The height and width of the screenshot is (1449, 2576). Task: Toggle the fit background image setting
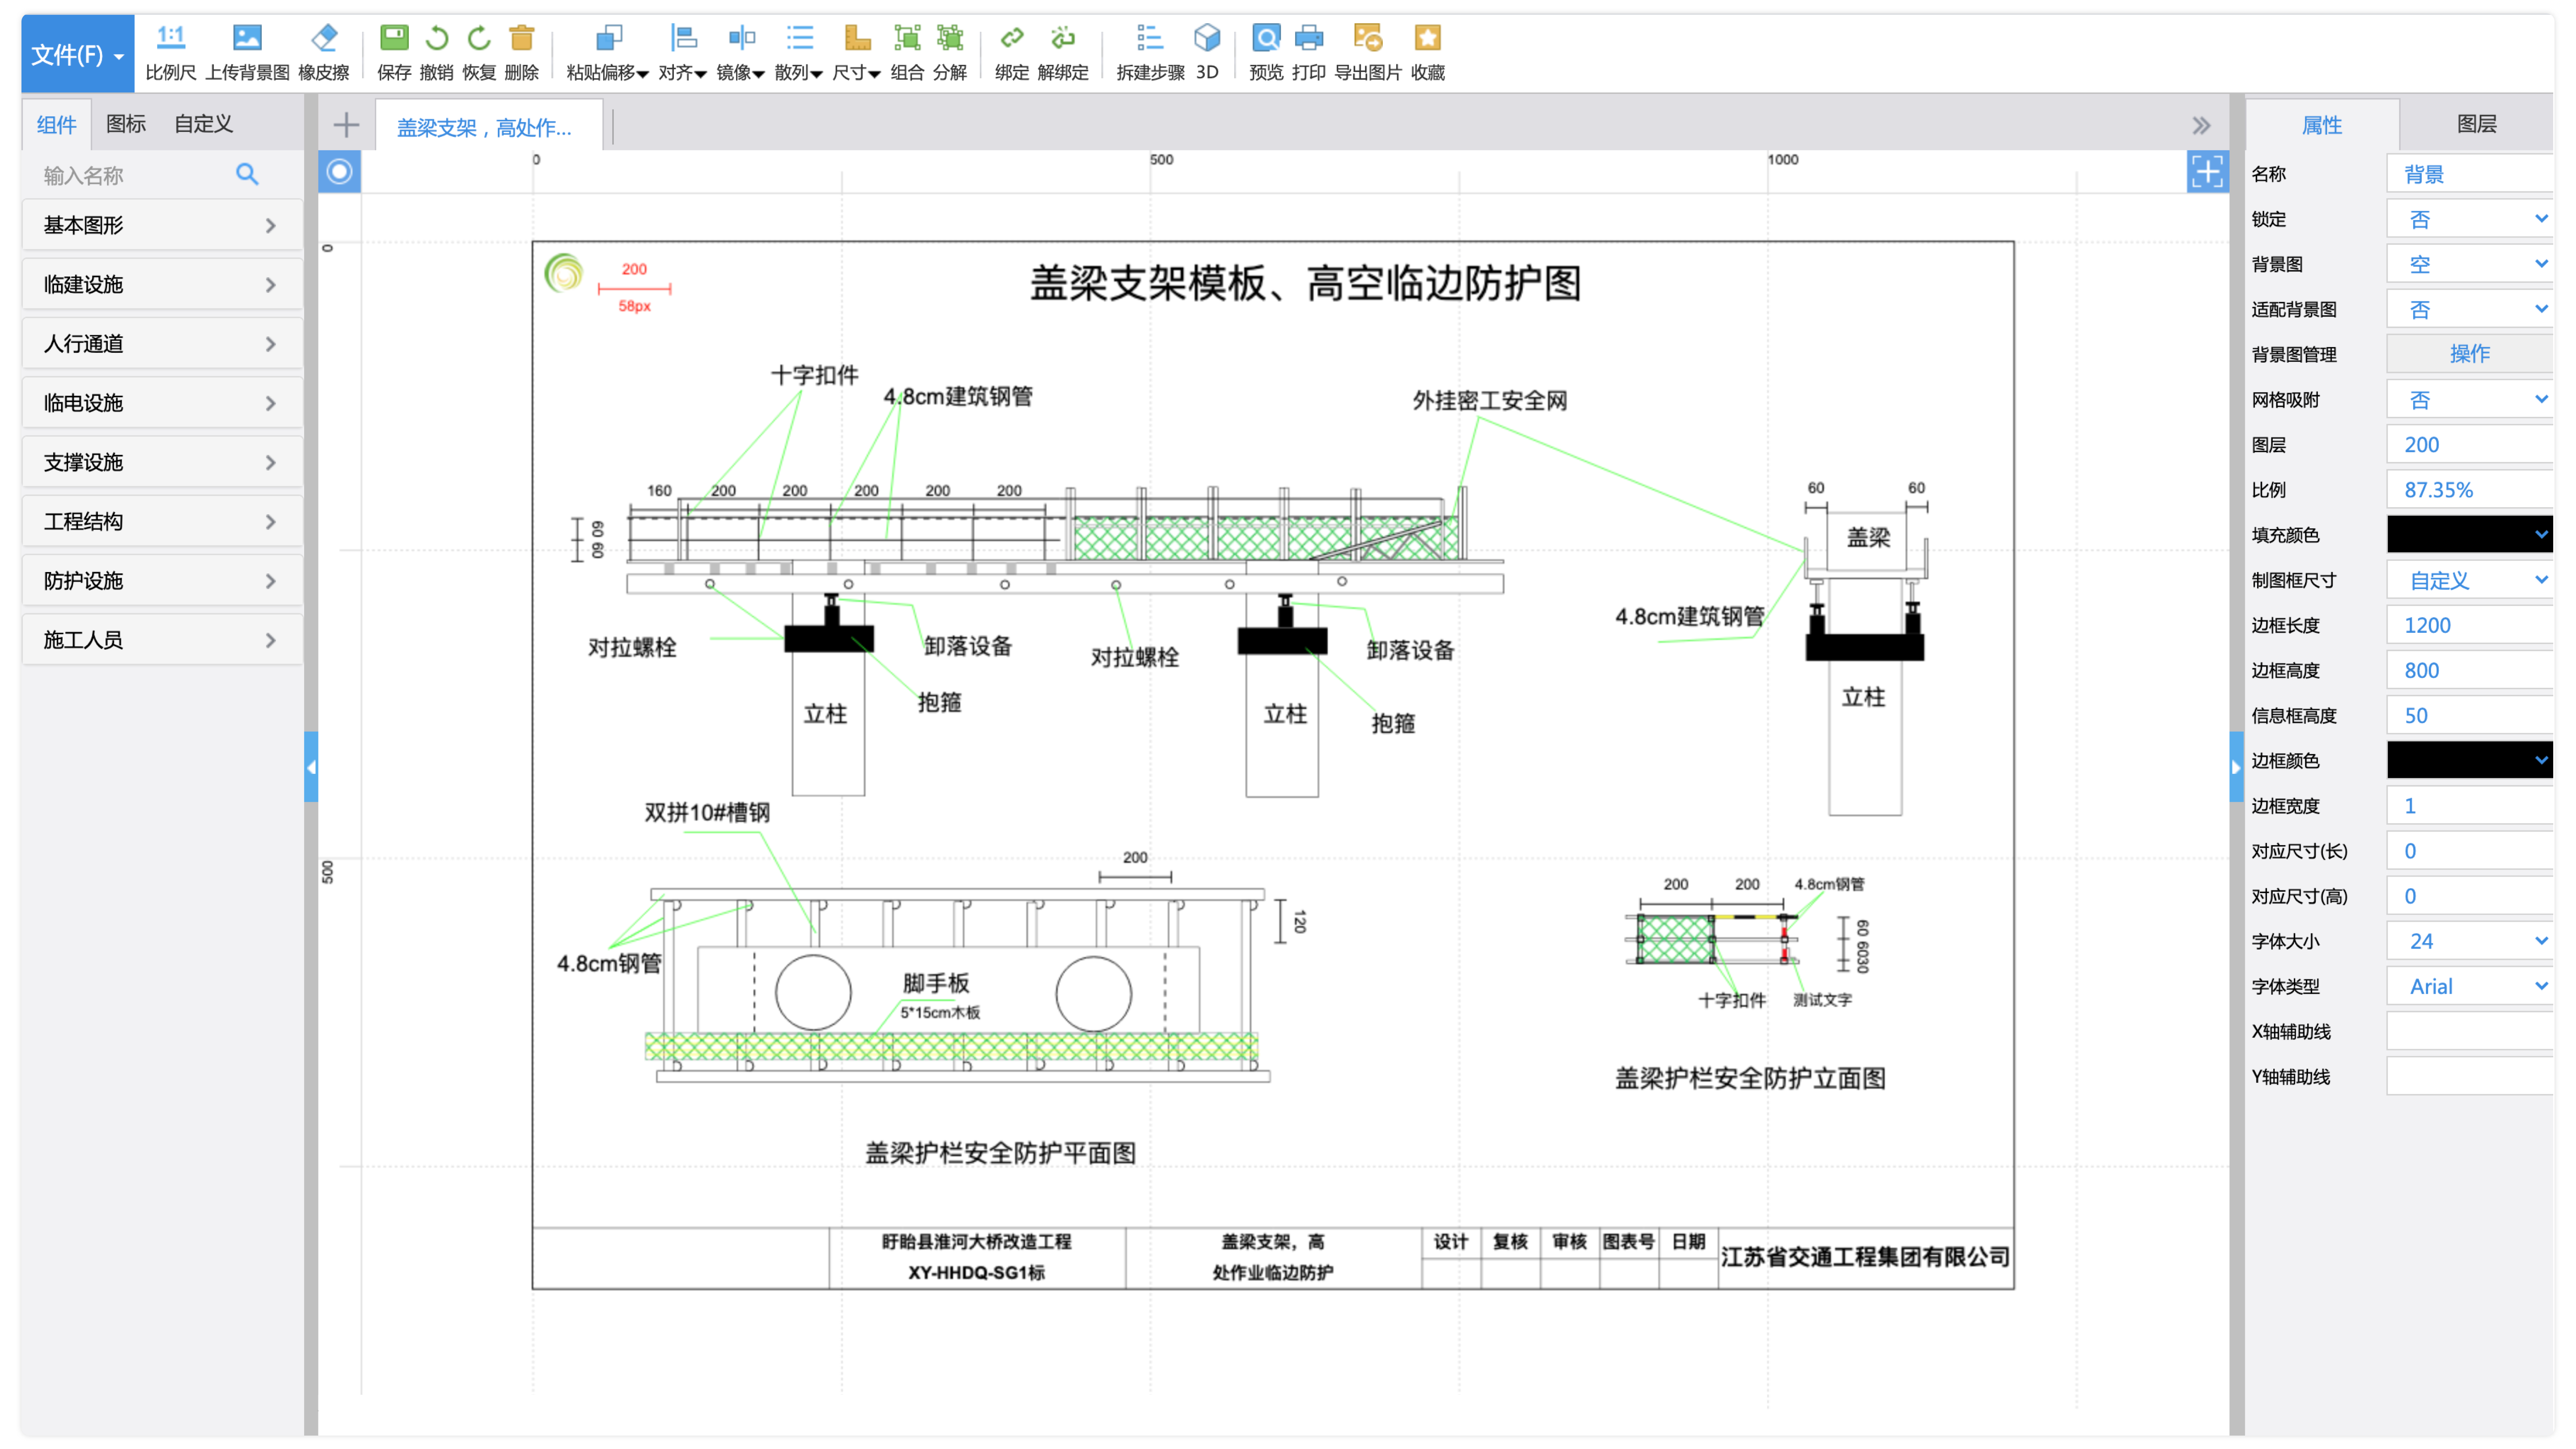point(2470,310)
